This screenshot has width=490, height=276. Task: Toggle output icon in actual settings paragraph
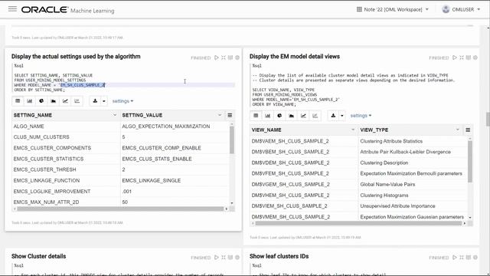tap(230, 58)
